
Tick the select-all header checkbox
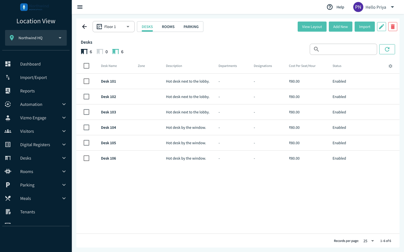pyautogui.click(x=86, y=66)
